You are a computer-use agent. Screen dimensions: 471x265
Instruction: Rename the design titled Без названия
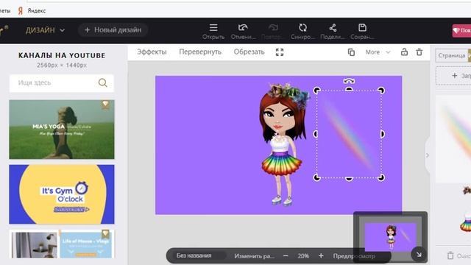(x=194, y=255)
